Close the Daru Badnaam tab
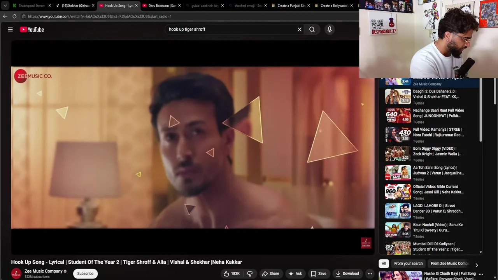Viewport: 498px width, 280px height. 179,6
